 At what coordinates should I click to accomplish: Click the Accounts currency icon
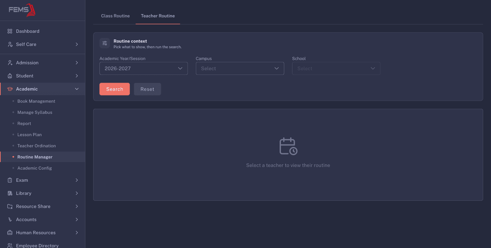point(10,219)
